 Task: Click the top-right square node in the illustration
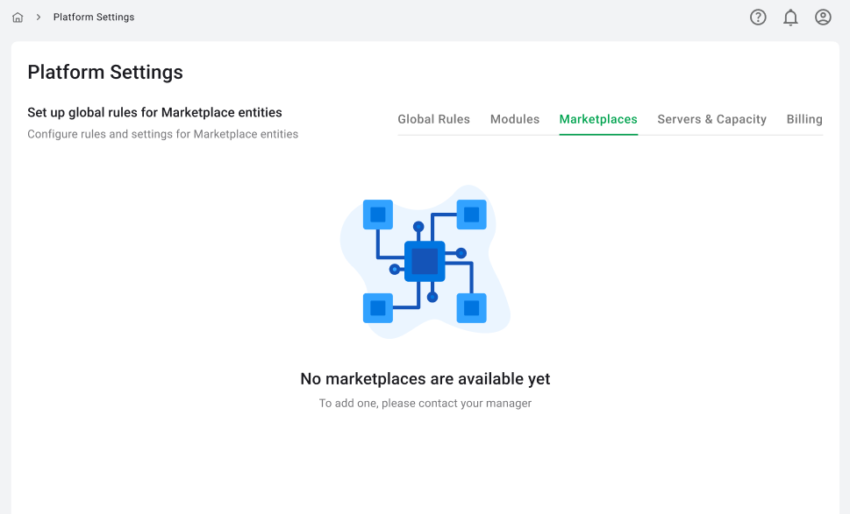point(471,215)
